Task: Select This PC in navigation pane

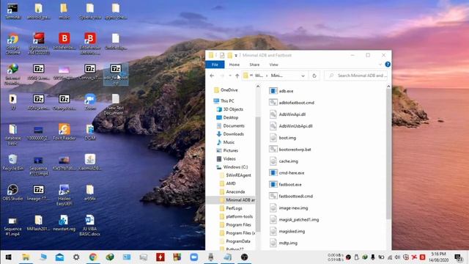Action: point(224,101)
